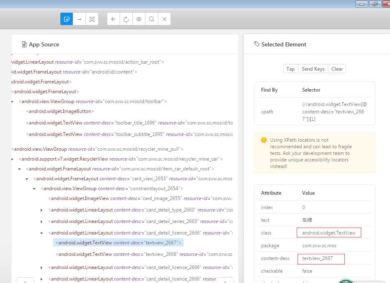The image size is (390, 283).
Task: Expand the card_detail_type_2660 LinearLayout node
Action: [x=42, y=210]
